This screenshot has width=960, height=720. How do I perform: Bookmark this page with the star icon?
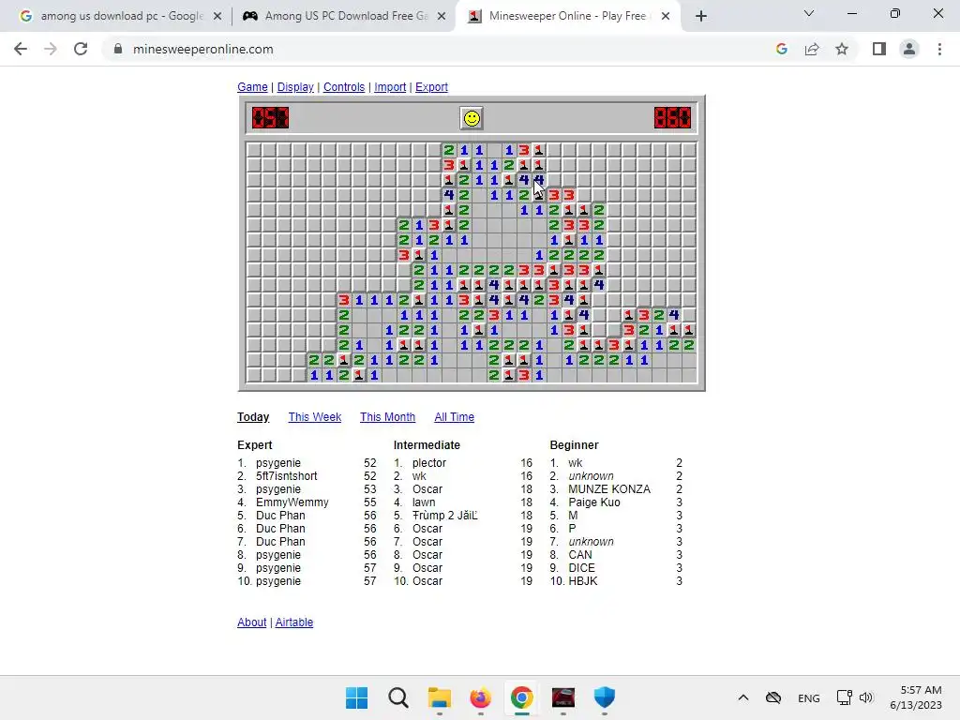842,49
